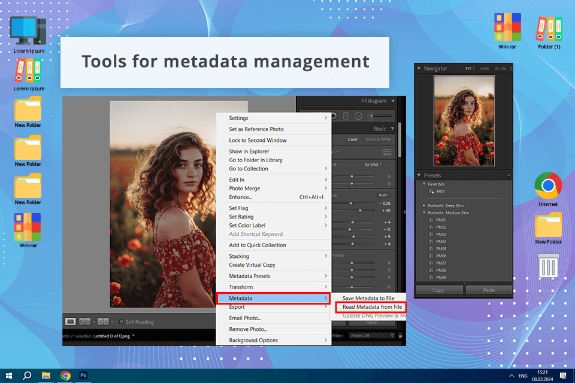This screenshot has width=575, height=383.
Task: Open the As Shot white balance dropdown
Action: coord(373,165)
